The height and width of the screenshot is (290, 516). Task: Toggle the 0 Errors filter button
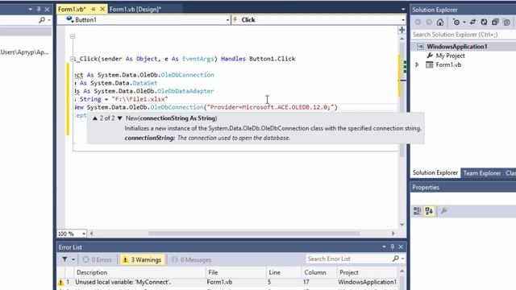[98, 259]
